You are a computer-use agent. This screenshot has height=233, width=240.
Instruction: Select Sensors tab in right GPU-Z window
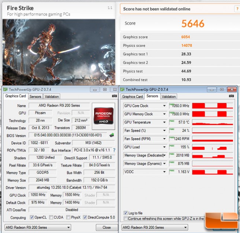tap(152, 96)
